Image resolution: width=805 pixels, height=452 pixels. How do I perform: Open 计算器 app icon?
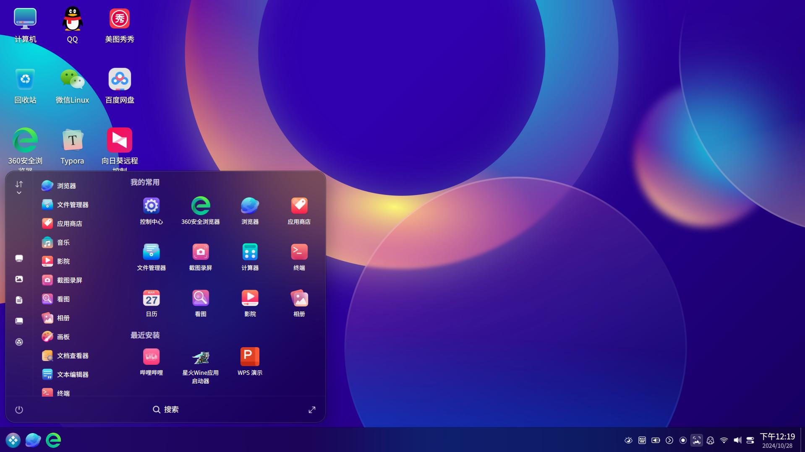(250, 257)
